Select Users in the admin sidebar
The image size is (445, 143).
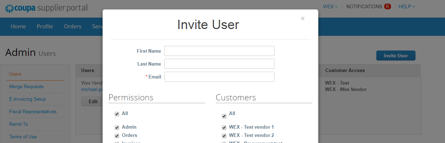[15, 74]
